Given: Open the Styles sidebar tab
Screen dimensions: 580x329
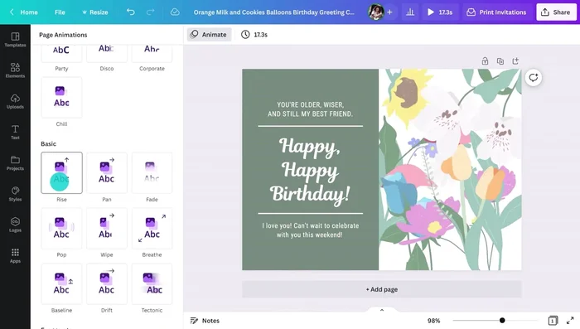Looking at the screenshot, I should tap(15, 194).
